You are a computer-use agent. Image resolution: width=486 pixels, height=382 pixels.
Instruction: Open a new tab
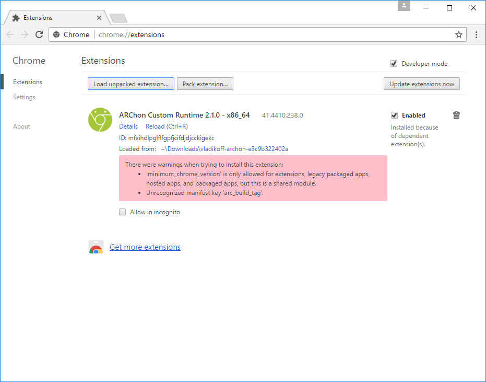118,18
